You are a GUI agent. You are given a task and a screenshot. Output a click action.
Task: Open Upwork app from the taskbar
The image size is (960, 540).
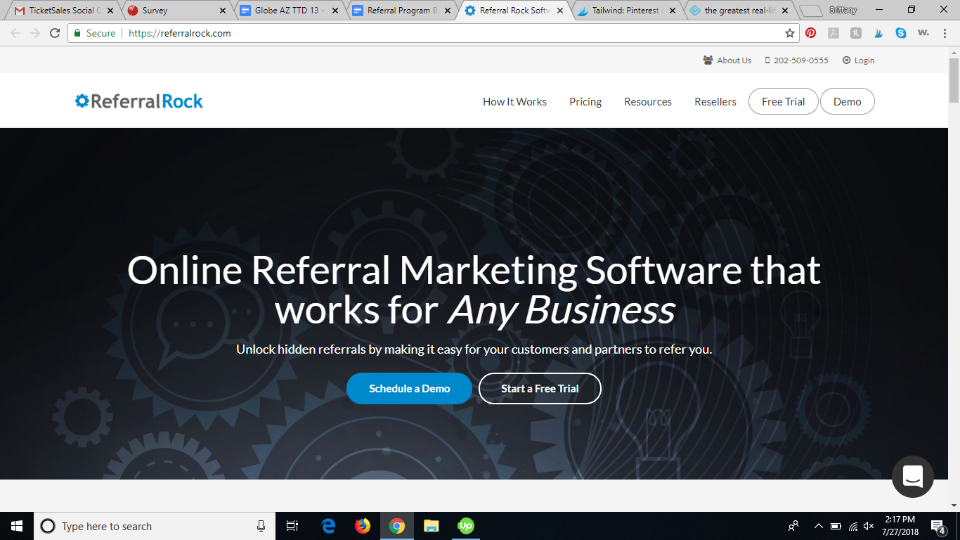466,526
